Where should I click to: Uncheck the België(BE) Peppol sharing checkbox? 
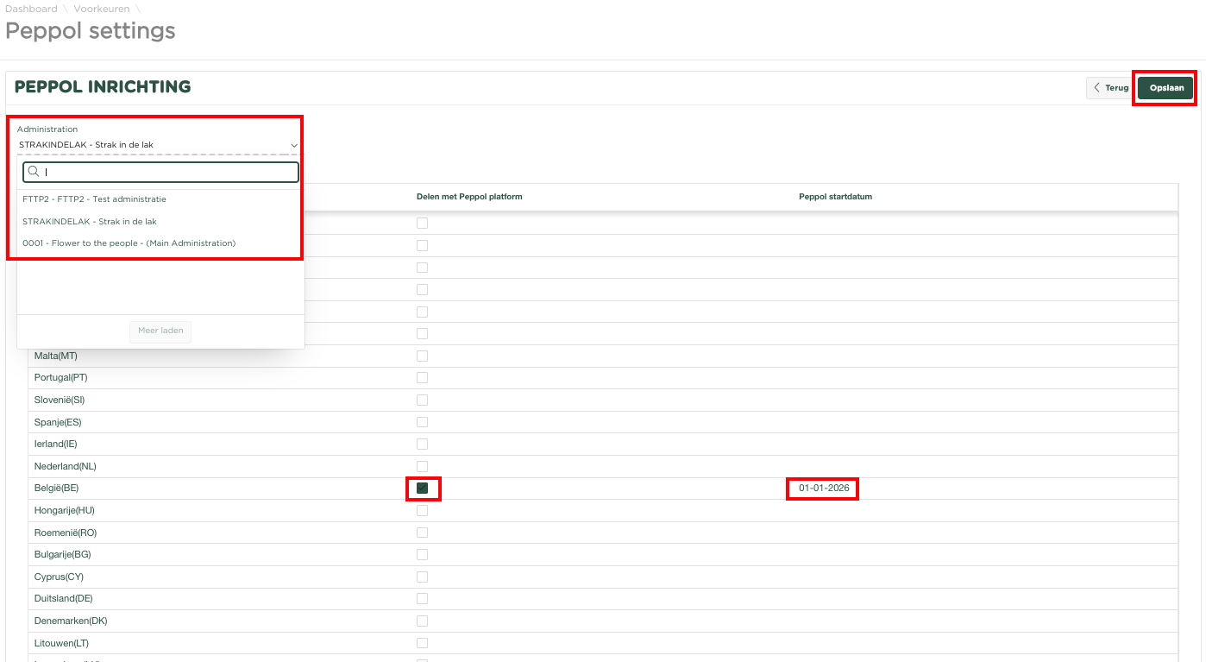422,489
